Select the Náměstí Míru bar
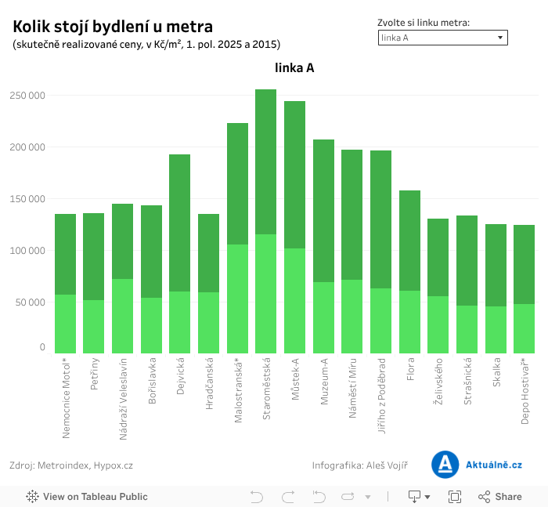The width and height of the screenshot is (548, 507). point(352,252)
